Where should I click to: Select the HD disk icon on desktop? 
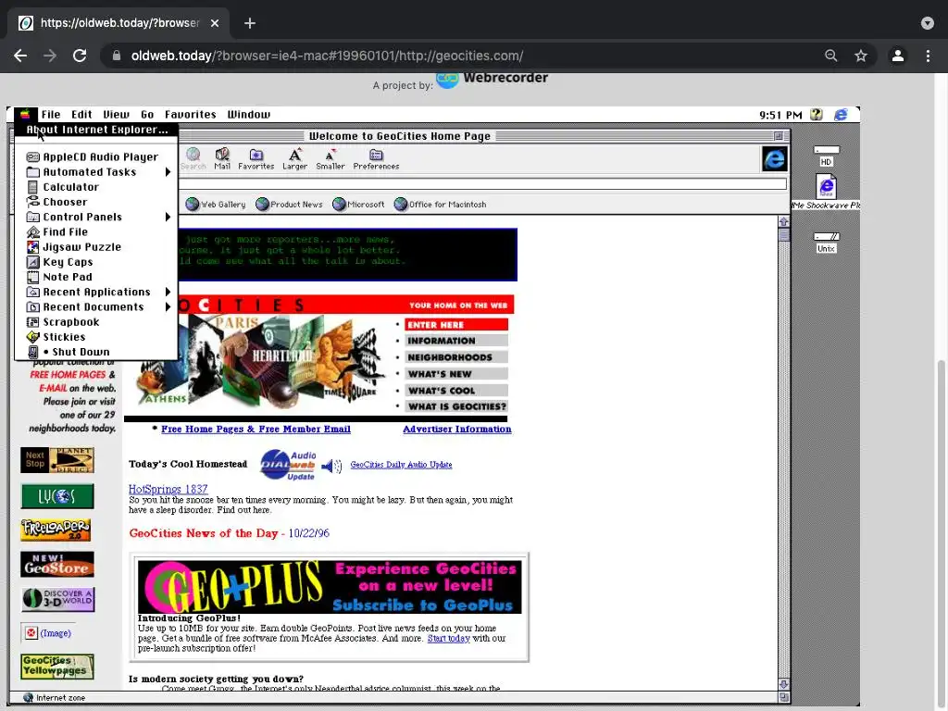coord(826,156)
